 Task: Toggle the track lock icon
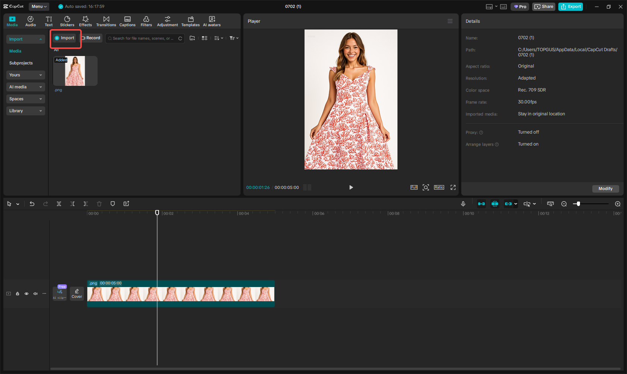(x=18, y=294)
